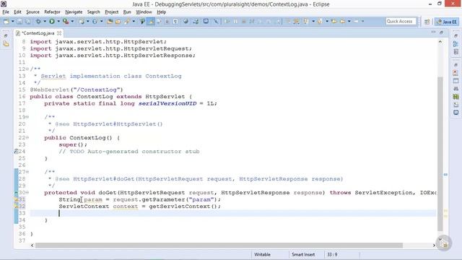This screenshot has width=462, height=260.
Task: Click the New Java Package icon
Action: (x=82, y=22)
